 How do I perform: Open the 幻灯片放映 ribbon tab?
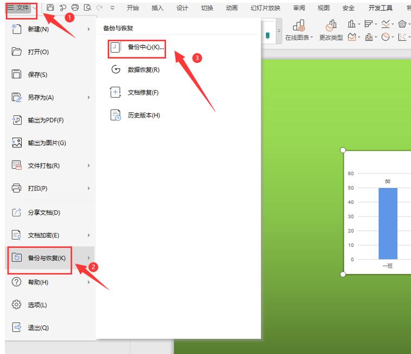tap(265, 8)
